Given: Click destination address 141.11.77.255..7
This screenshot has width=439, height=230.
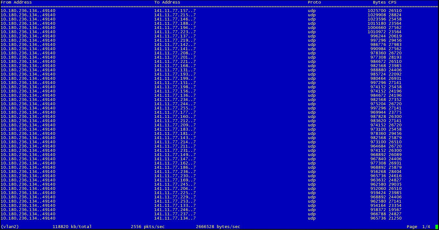Looking at the screenshot, I should click(x=175, y=108).
